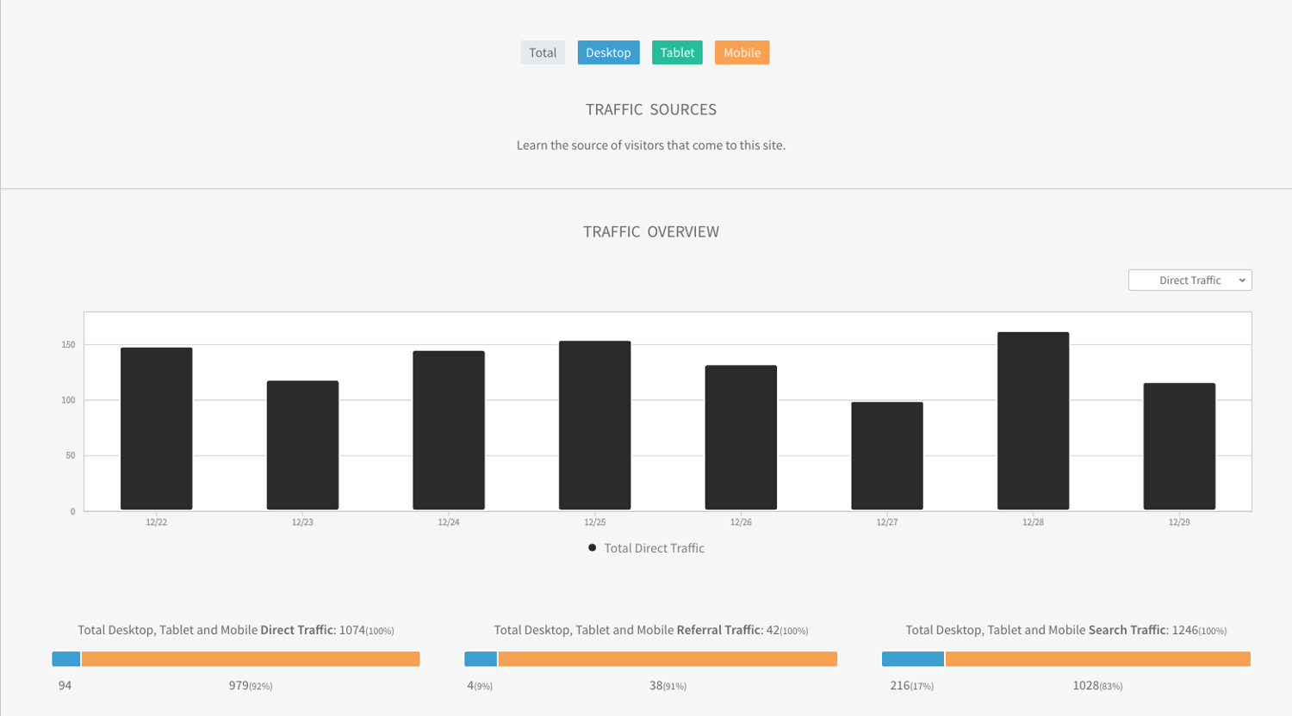Select the Total device filter
This screenshot has height=716, width=1292.
543,52
